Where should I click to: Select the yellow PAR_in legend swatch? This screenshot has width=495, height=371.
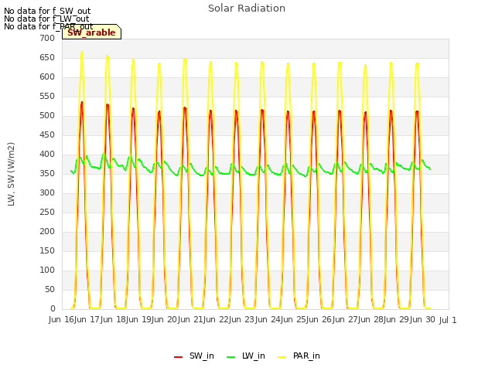point(282,357)
